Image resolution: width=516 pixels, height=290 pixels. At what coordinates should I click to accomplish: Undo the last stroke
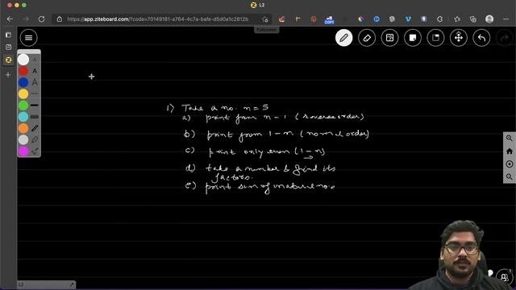(x=481, y=38)
